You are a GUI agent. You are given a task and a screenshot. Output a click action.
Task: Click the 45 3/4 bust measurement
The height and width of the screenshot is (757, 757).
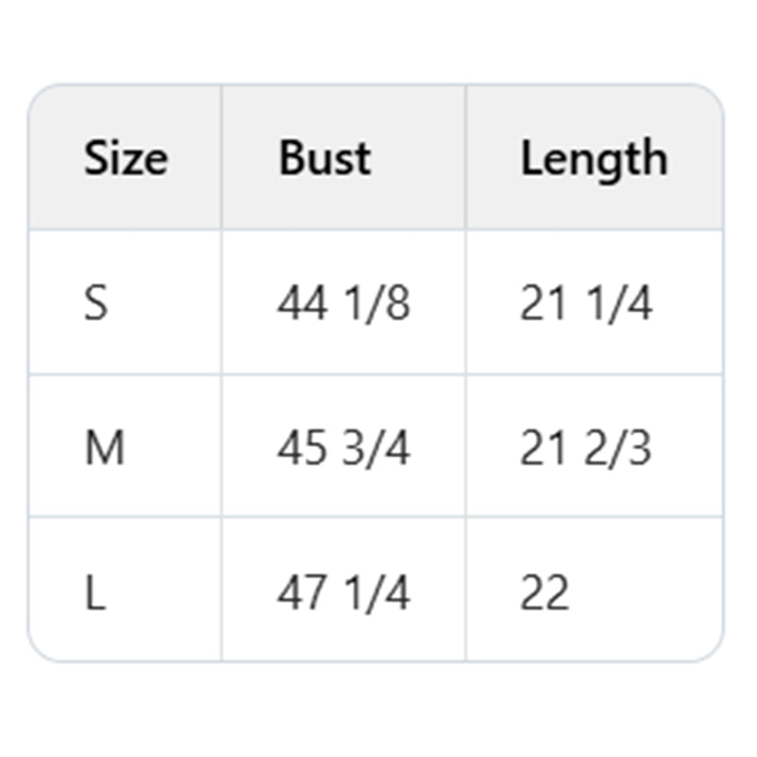tap(343, 448)
